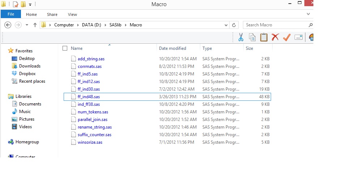Image resolution: width=347 pixels, height=195 pixels.
Task: Expand arrow after SASlib in breadcrumb
Action: tap(126, 25)
